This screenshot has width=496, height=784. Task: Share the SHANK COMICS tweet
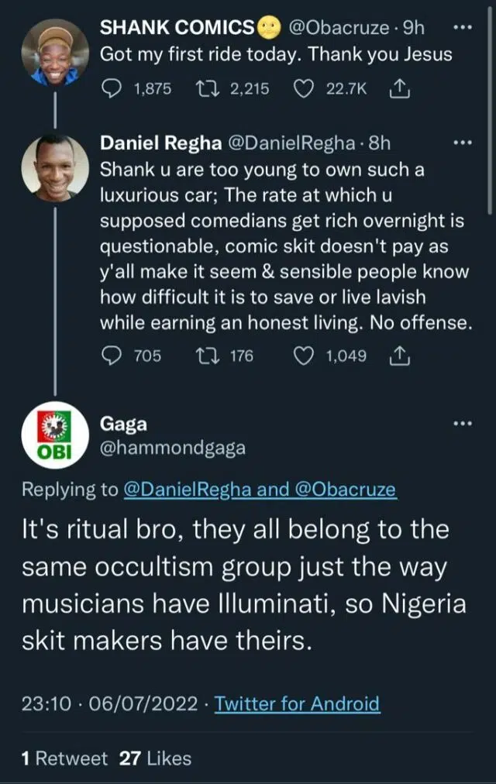point(398,89)
